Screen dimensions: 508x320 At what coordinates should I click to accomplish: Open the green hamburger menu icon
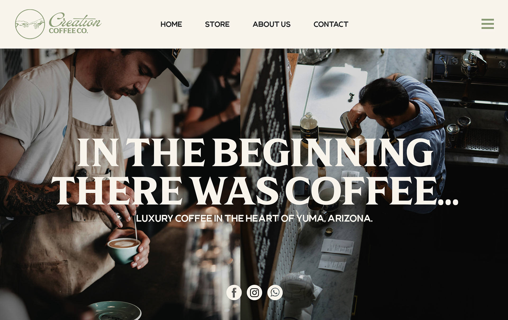click(x=488, y=24)
